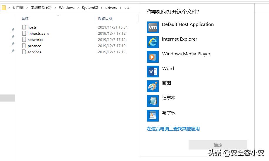Sort by 名称 column header
The width and height of the screenshot is (269, 161).
[25, 19]
